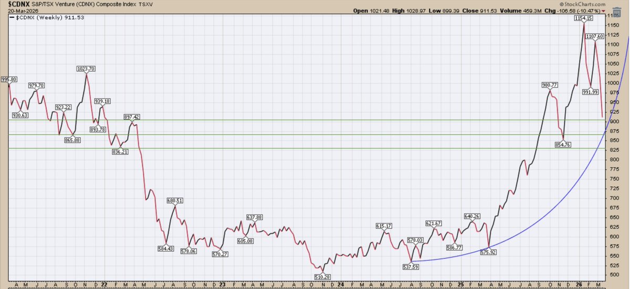This screenshot has height=289, width=630.
Task: Click the 605.08 price label
Action: 245,240
